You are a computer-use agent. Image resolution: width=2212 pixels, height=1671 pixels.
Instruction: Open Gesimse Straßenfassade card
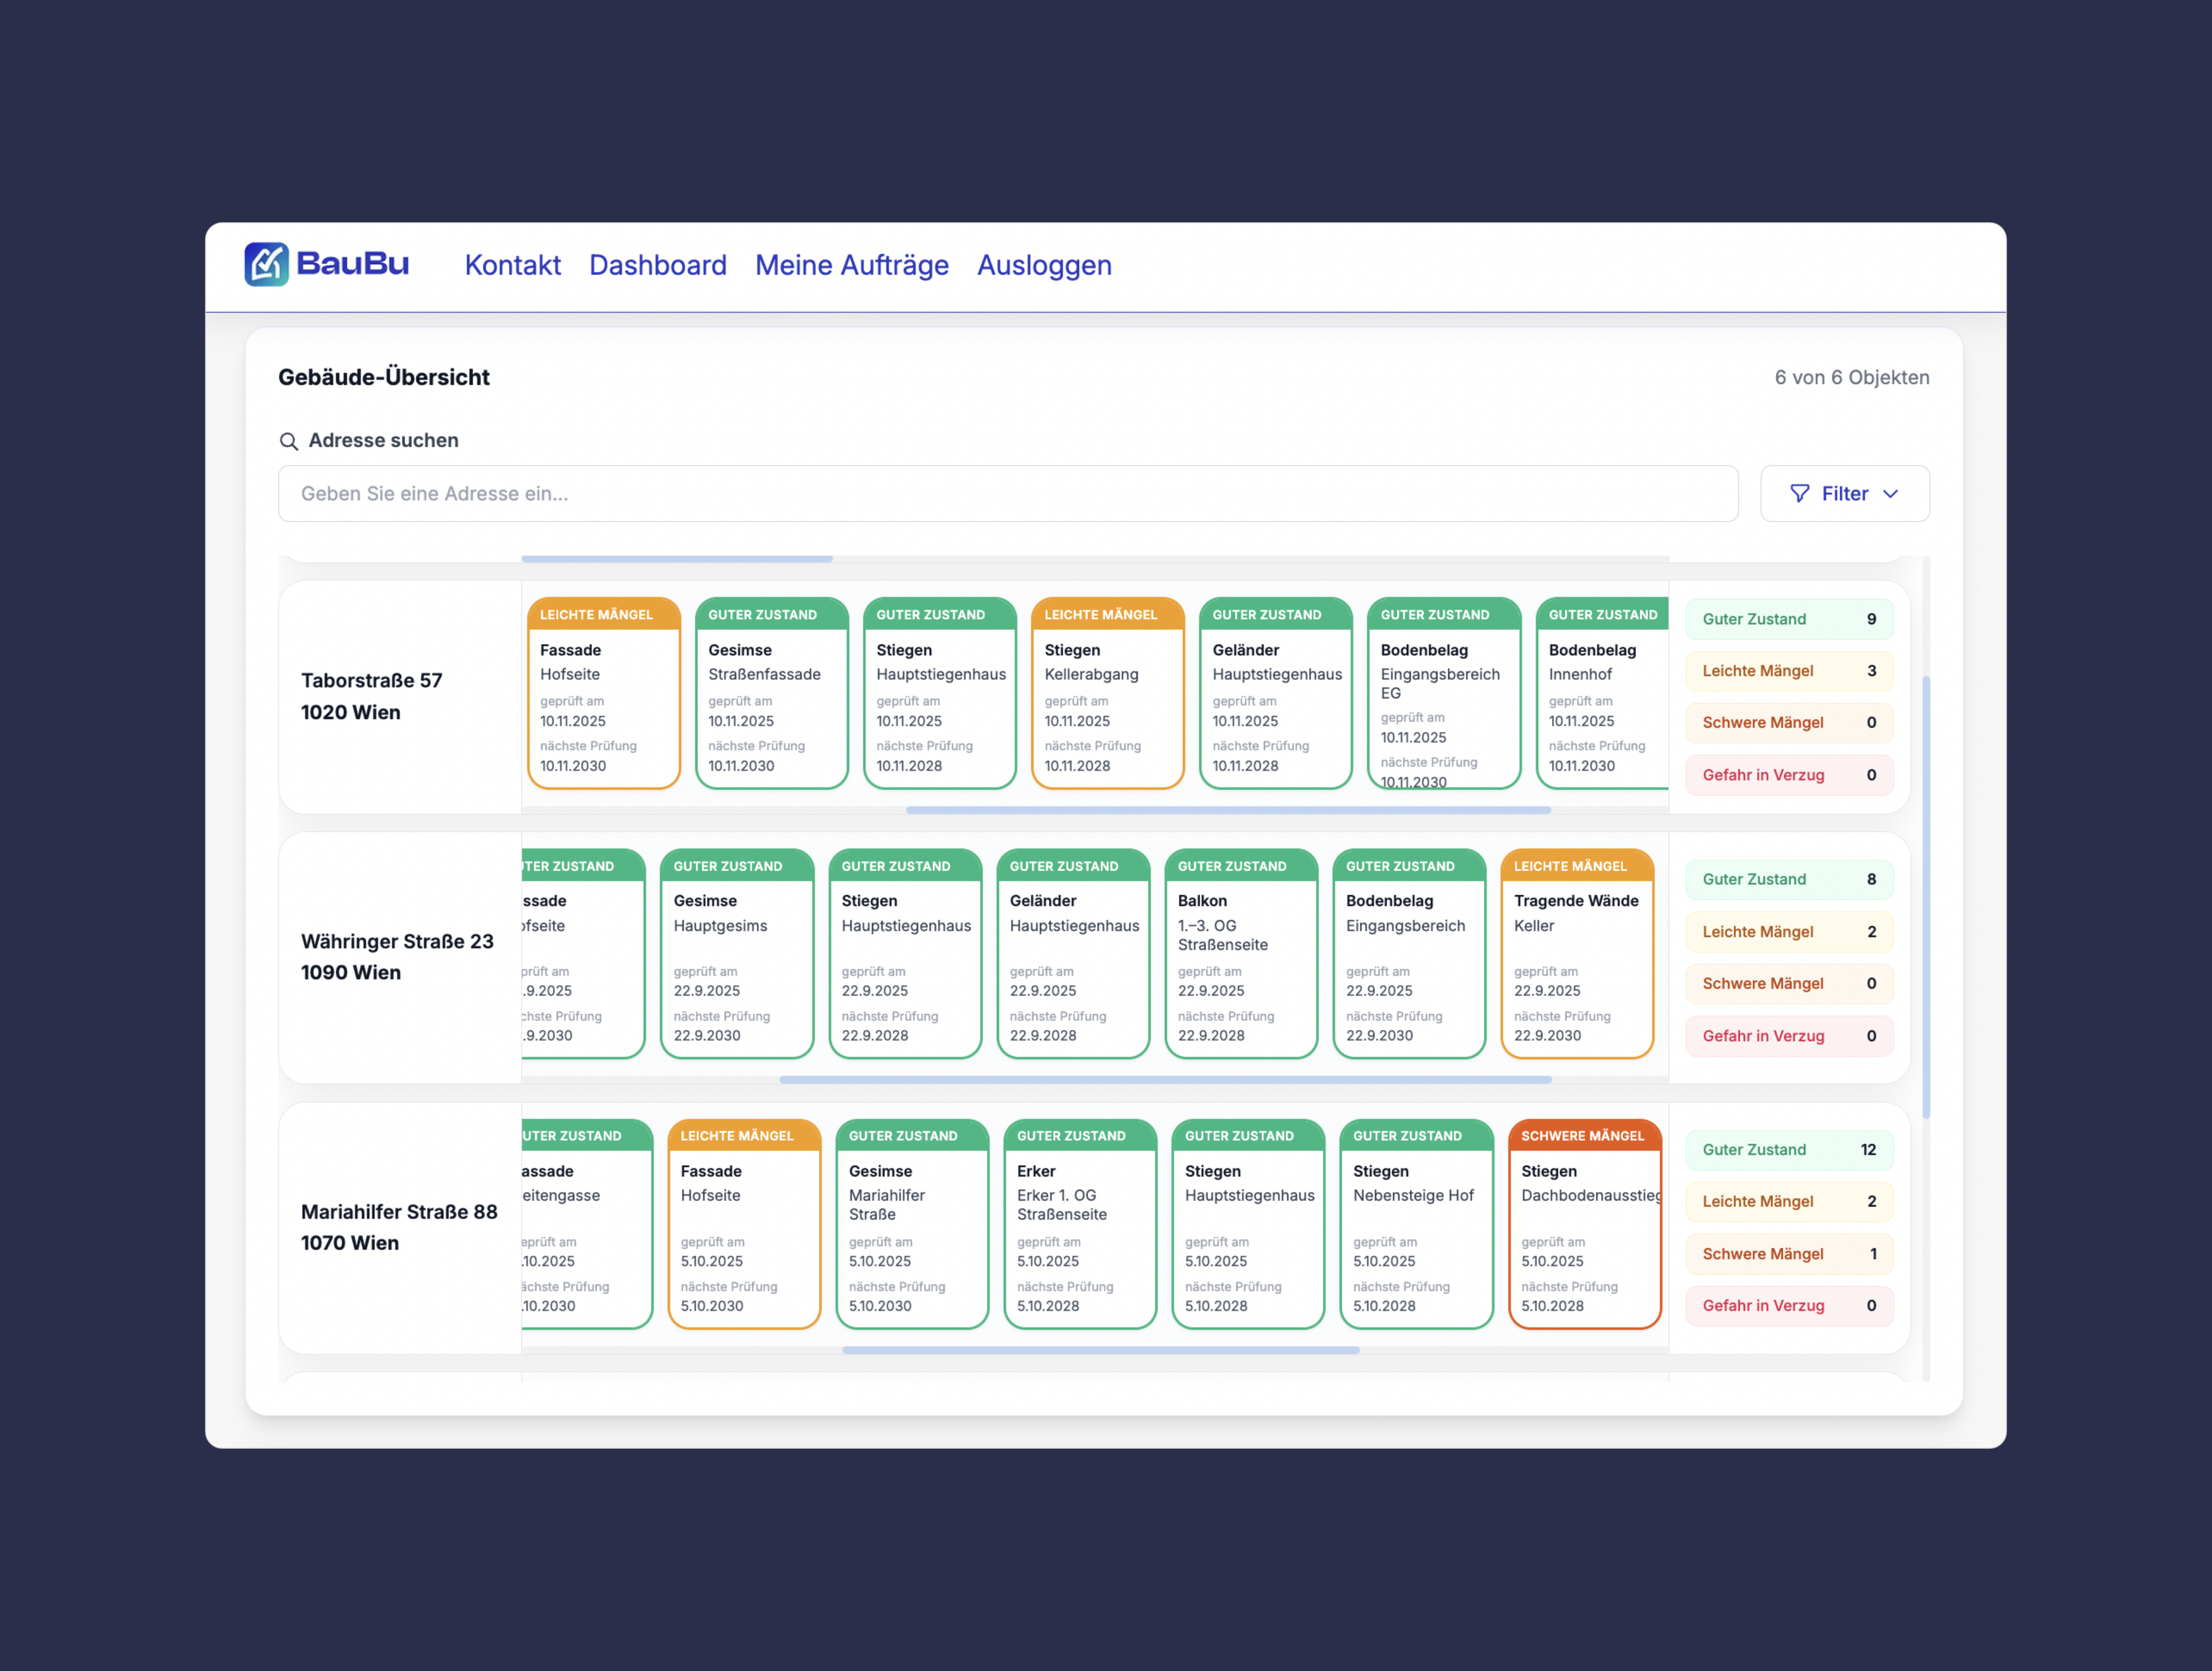click(x=772, y=693)
